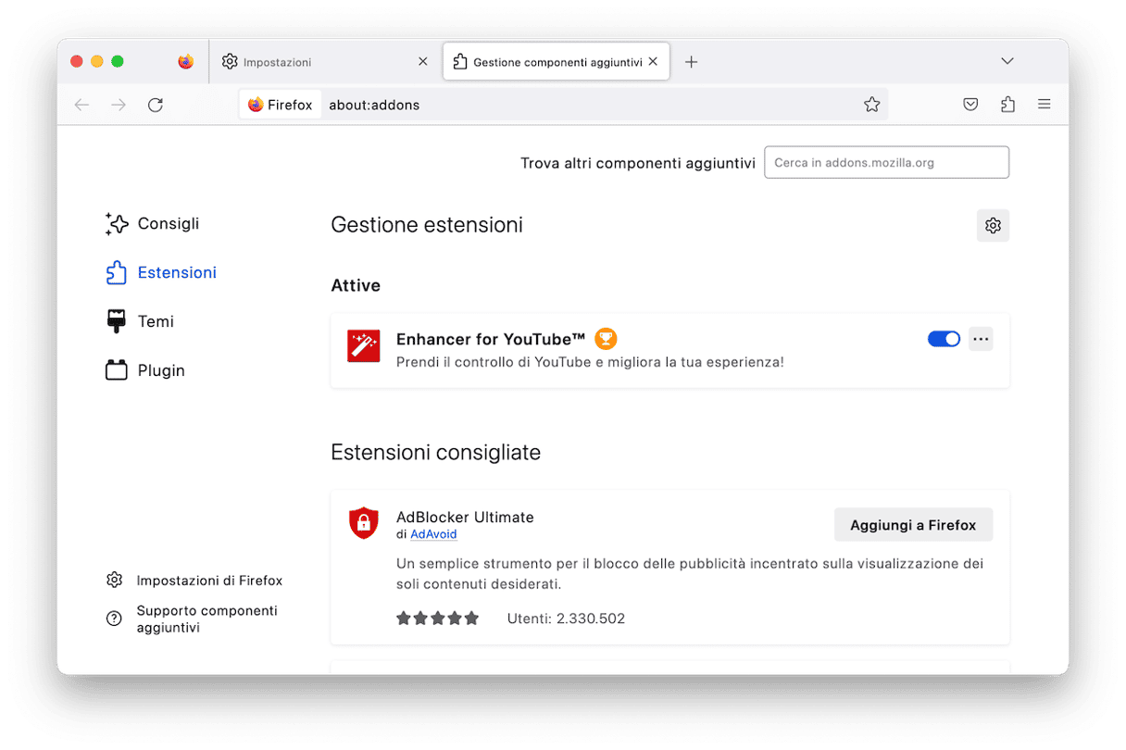Click the orange recommended trophy badge
This screenshot has height=750, width=1126.
(606, 339)
